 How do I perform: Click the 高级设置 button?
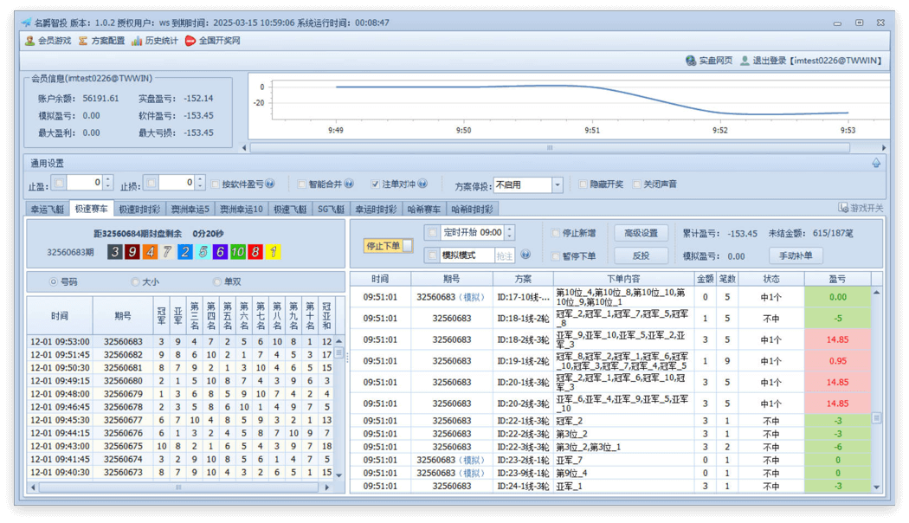pyautogui.click(x=641, y=233)
